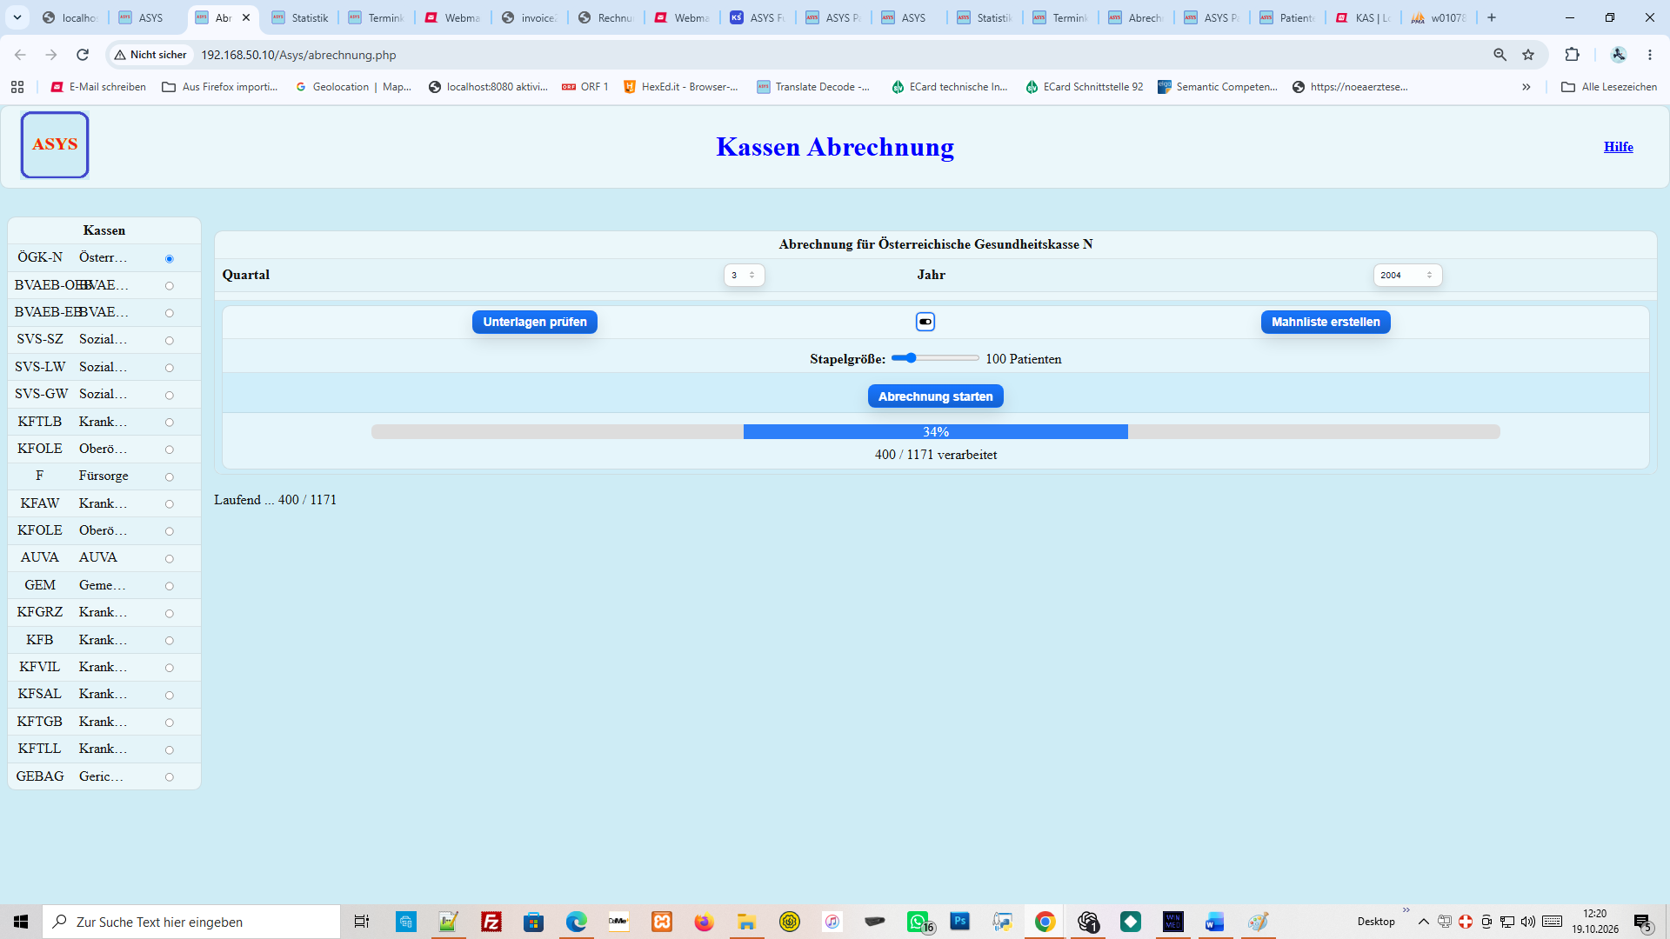The height and width of the screenshot is (939, 1670).
Task: Open WhatsApp from the taskbar
Action: tap(918, 922)
